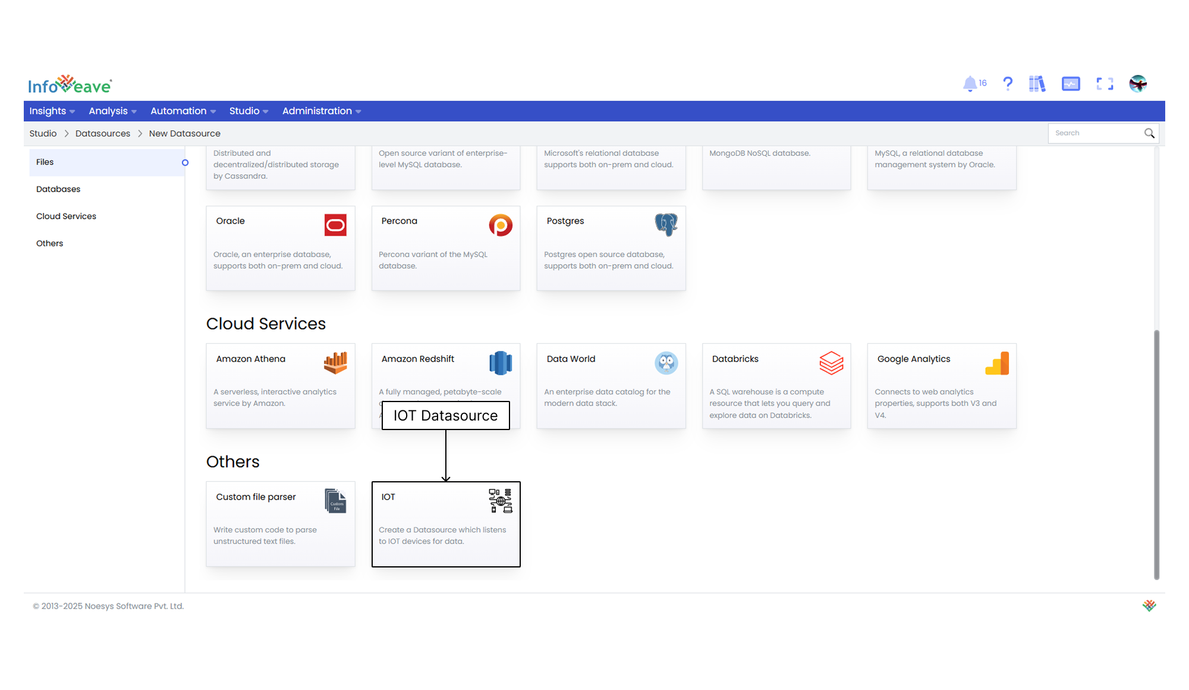Click the Amazon Athena icon

(335, 363)
